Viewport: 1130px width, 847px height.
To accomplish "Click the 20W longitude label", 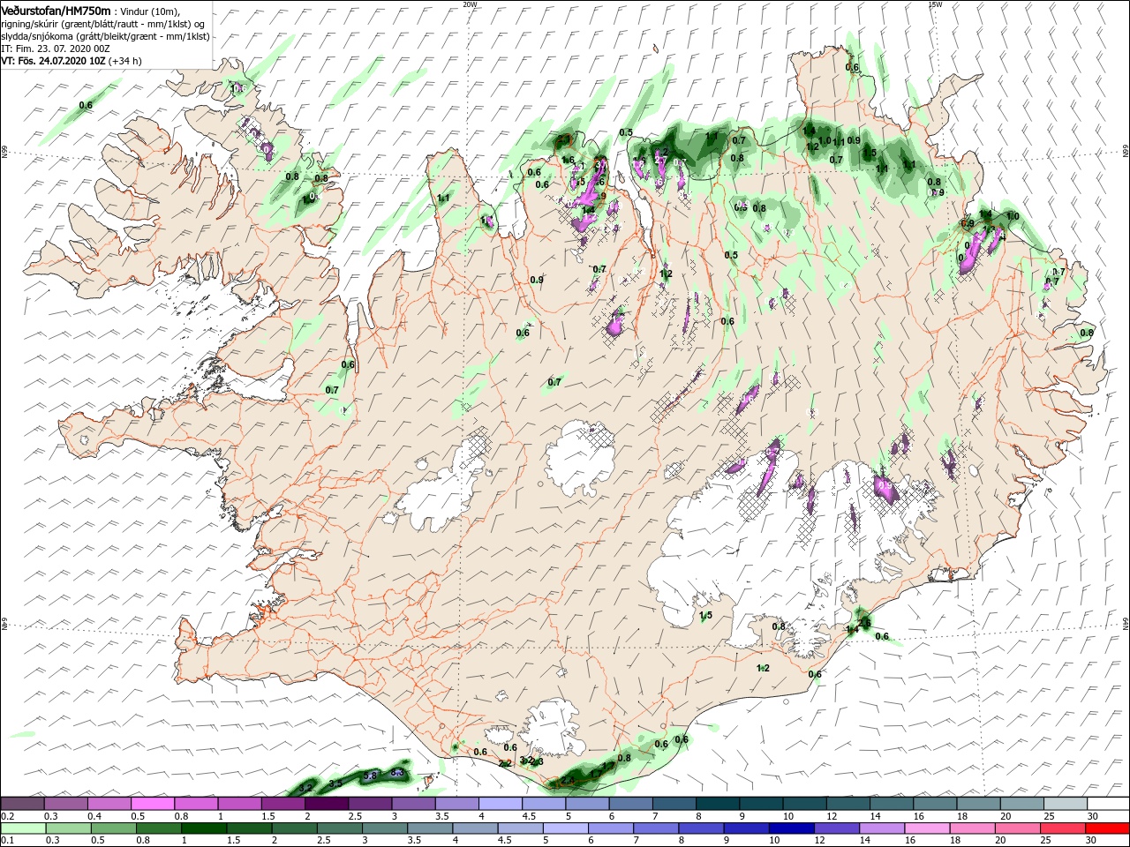I will point(470,4).
